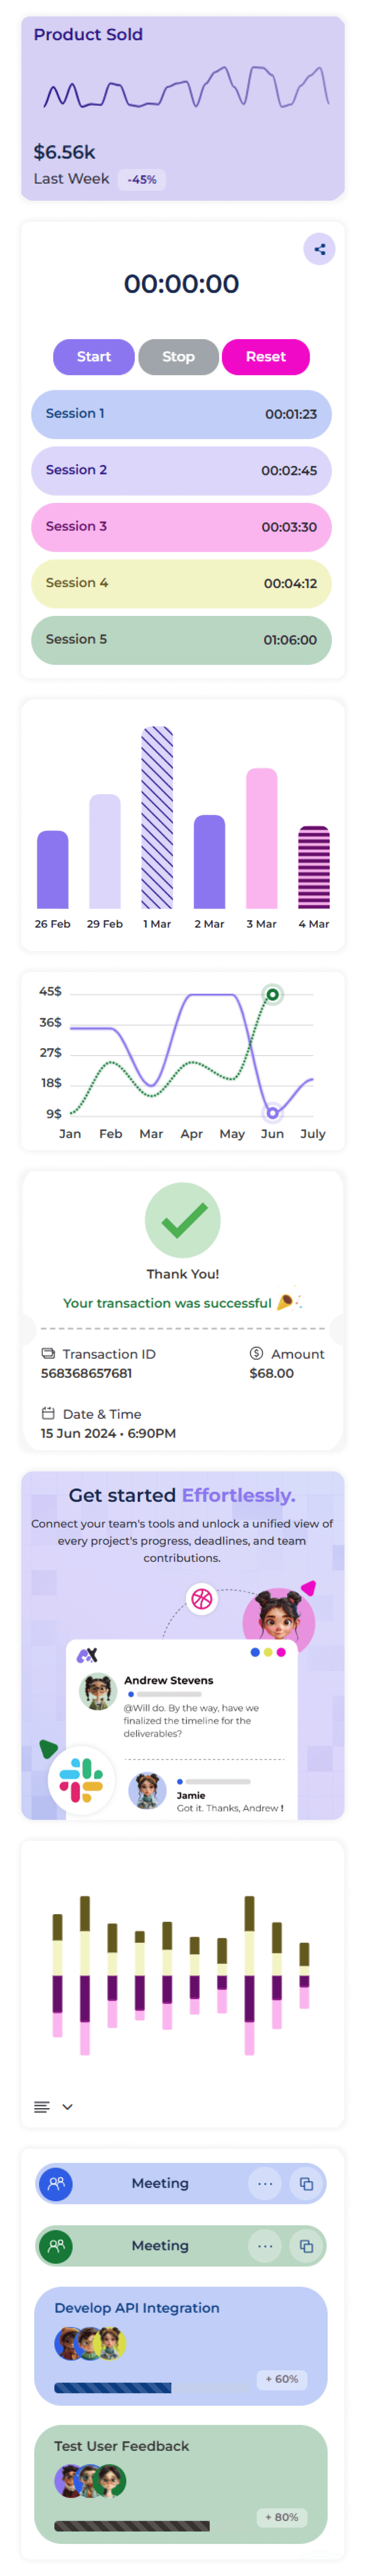Click the Slack logo icon
Viewport: 366px width, 2576px height.
pyautogui.click(x=81, y=1780)
